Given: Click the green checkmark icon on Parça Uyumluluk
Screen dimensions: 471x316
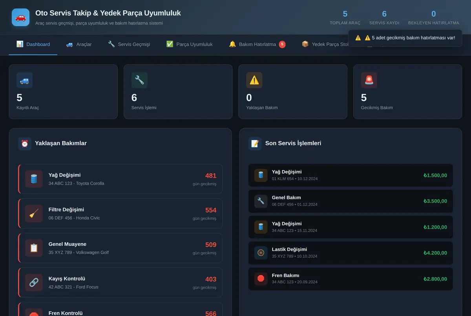Looking at the screenshot, I should (170, 44).
